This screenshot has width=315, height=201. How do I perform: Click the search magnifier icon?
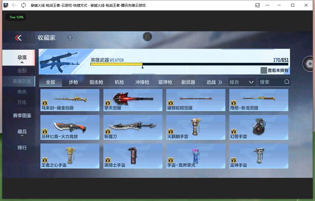coord(287,82)
